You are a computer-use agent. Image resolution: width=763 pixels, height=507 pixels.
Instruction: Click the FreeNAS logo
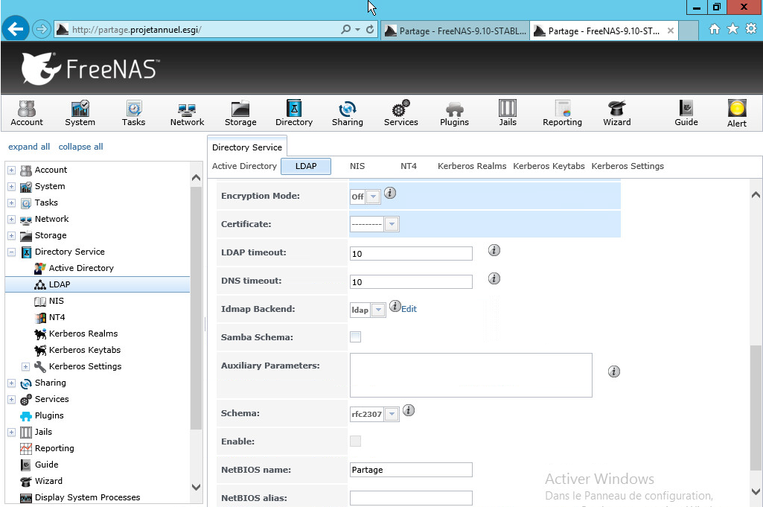click(91, 68)
